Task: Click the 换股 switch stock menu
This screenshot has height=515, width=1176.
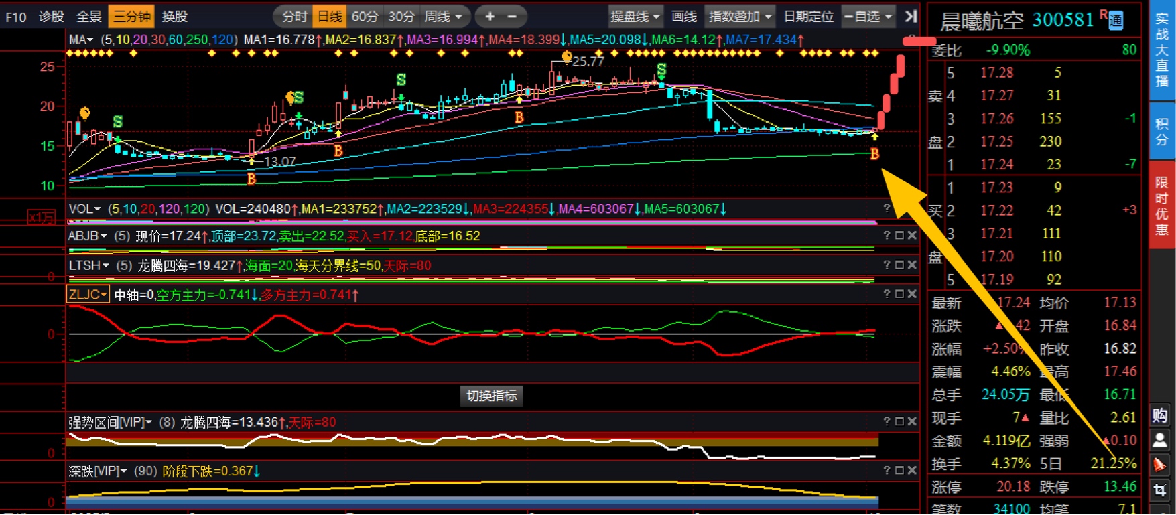Action: point(175,17)
